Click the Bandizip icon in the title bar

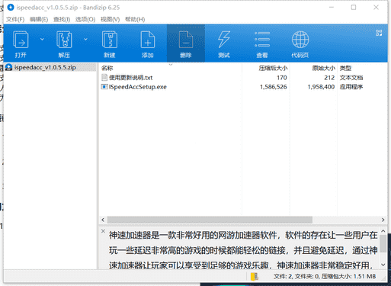[x=11, y=8]
